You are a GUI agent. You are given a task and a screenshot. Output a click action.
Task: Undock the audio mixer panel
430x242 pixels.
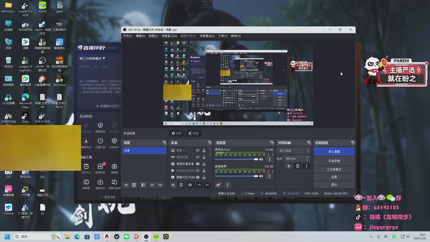[x=272, y=143]
